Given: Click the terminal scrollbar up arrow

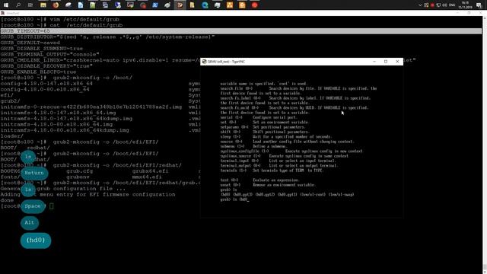Looking at the screenshot, I should [x=485, y=18].
